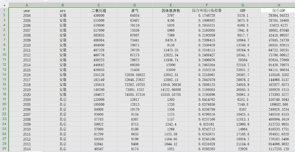The height and width of the screenshot is (152, 295).
Task: Select cell containing 0.0299316
Action: pyautogui.click(x=207, y=114)
